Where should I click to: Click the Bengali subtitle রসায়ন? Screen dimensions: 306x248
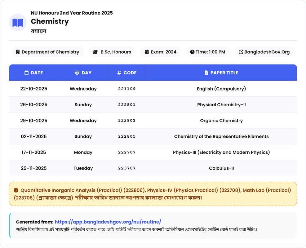pos(38,31)
